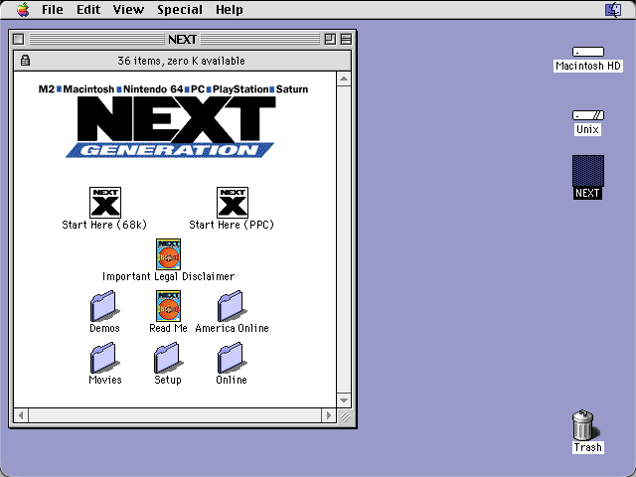Image resolution: width=636 pixels, height=477 pixels.
Task: Click the 'Start Here (PPC)' label
Action: pos(232,225)
